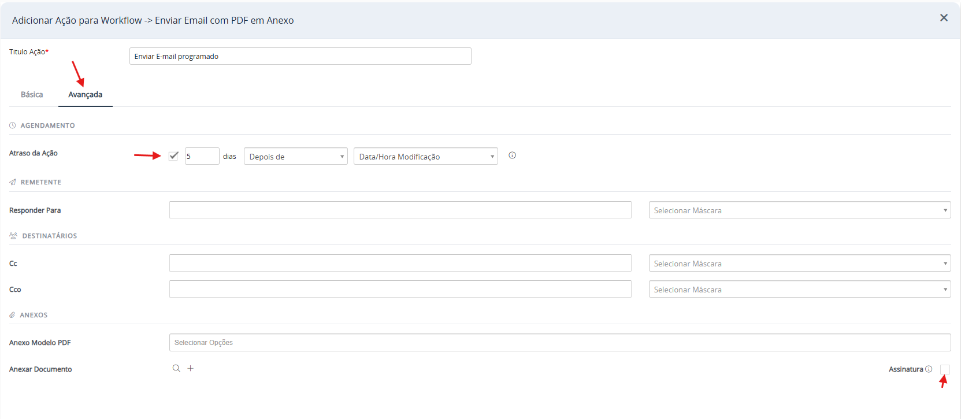Select the Avançada tab
The height and width of the screenshot is (419, 961).
coord(86,94)
